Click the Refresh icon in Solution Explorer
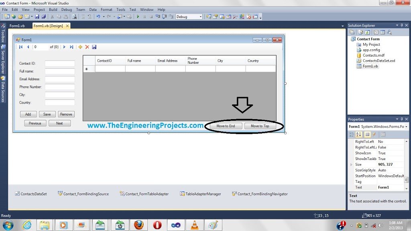The image size is (411, 231). [367, 32]
